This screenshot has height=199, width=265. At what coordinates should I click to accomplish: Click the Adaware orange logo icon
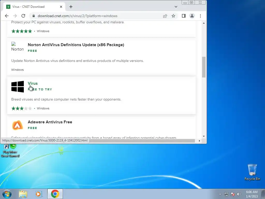click(18, 125)
